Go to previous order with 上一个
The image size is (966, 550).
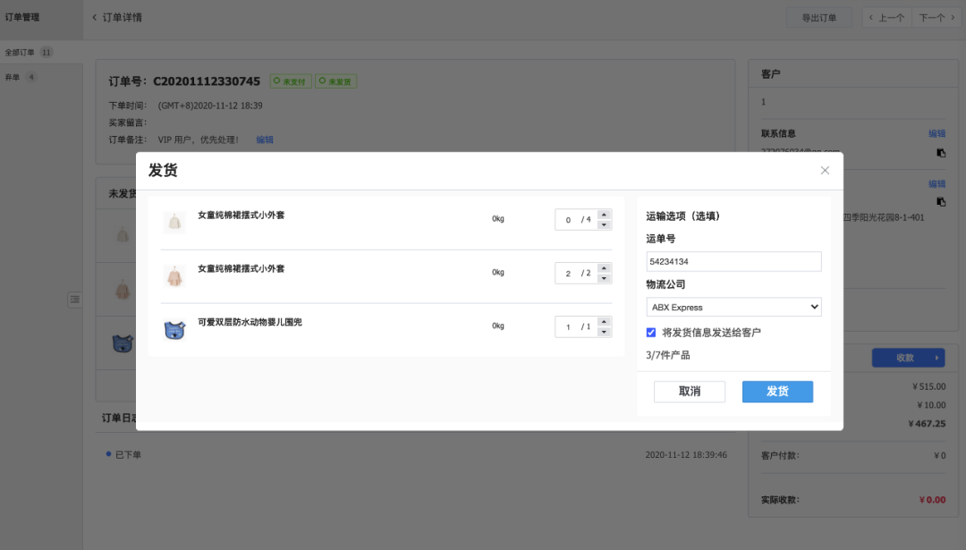click(886, 17)
